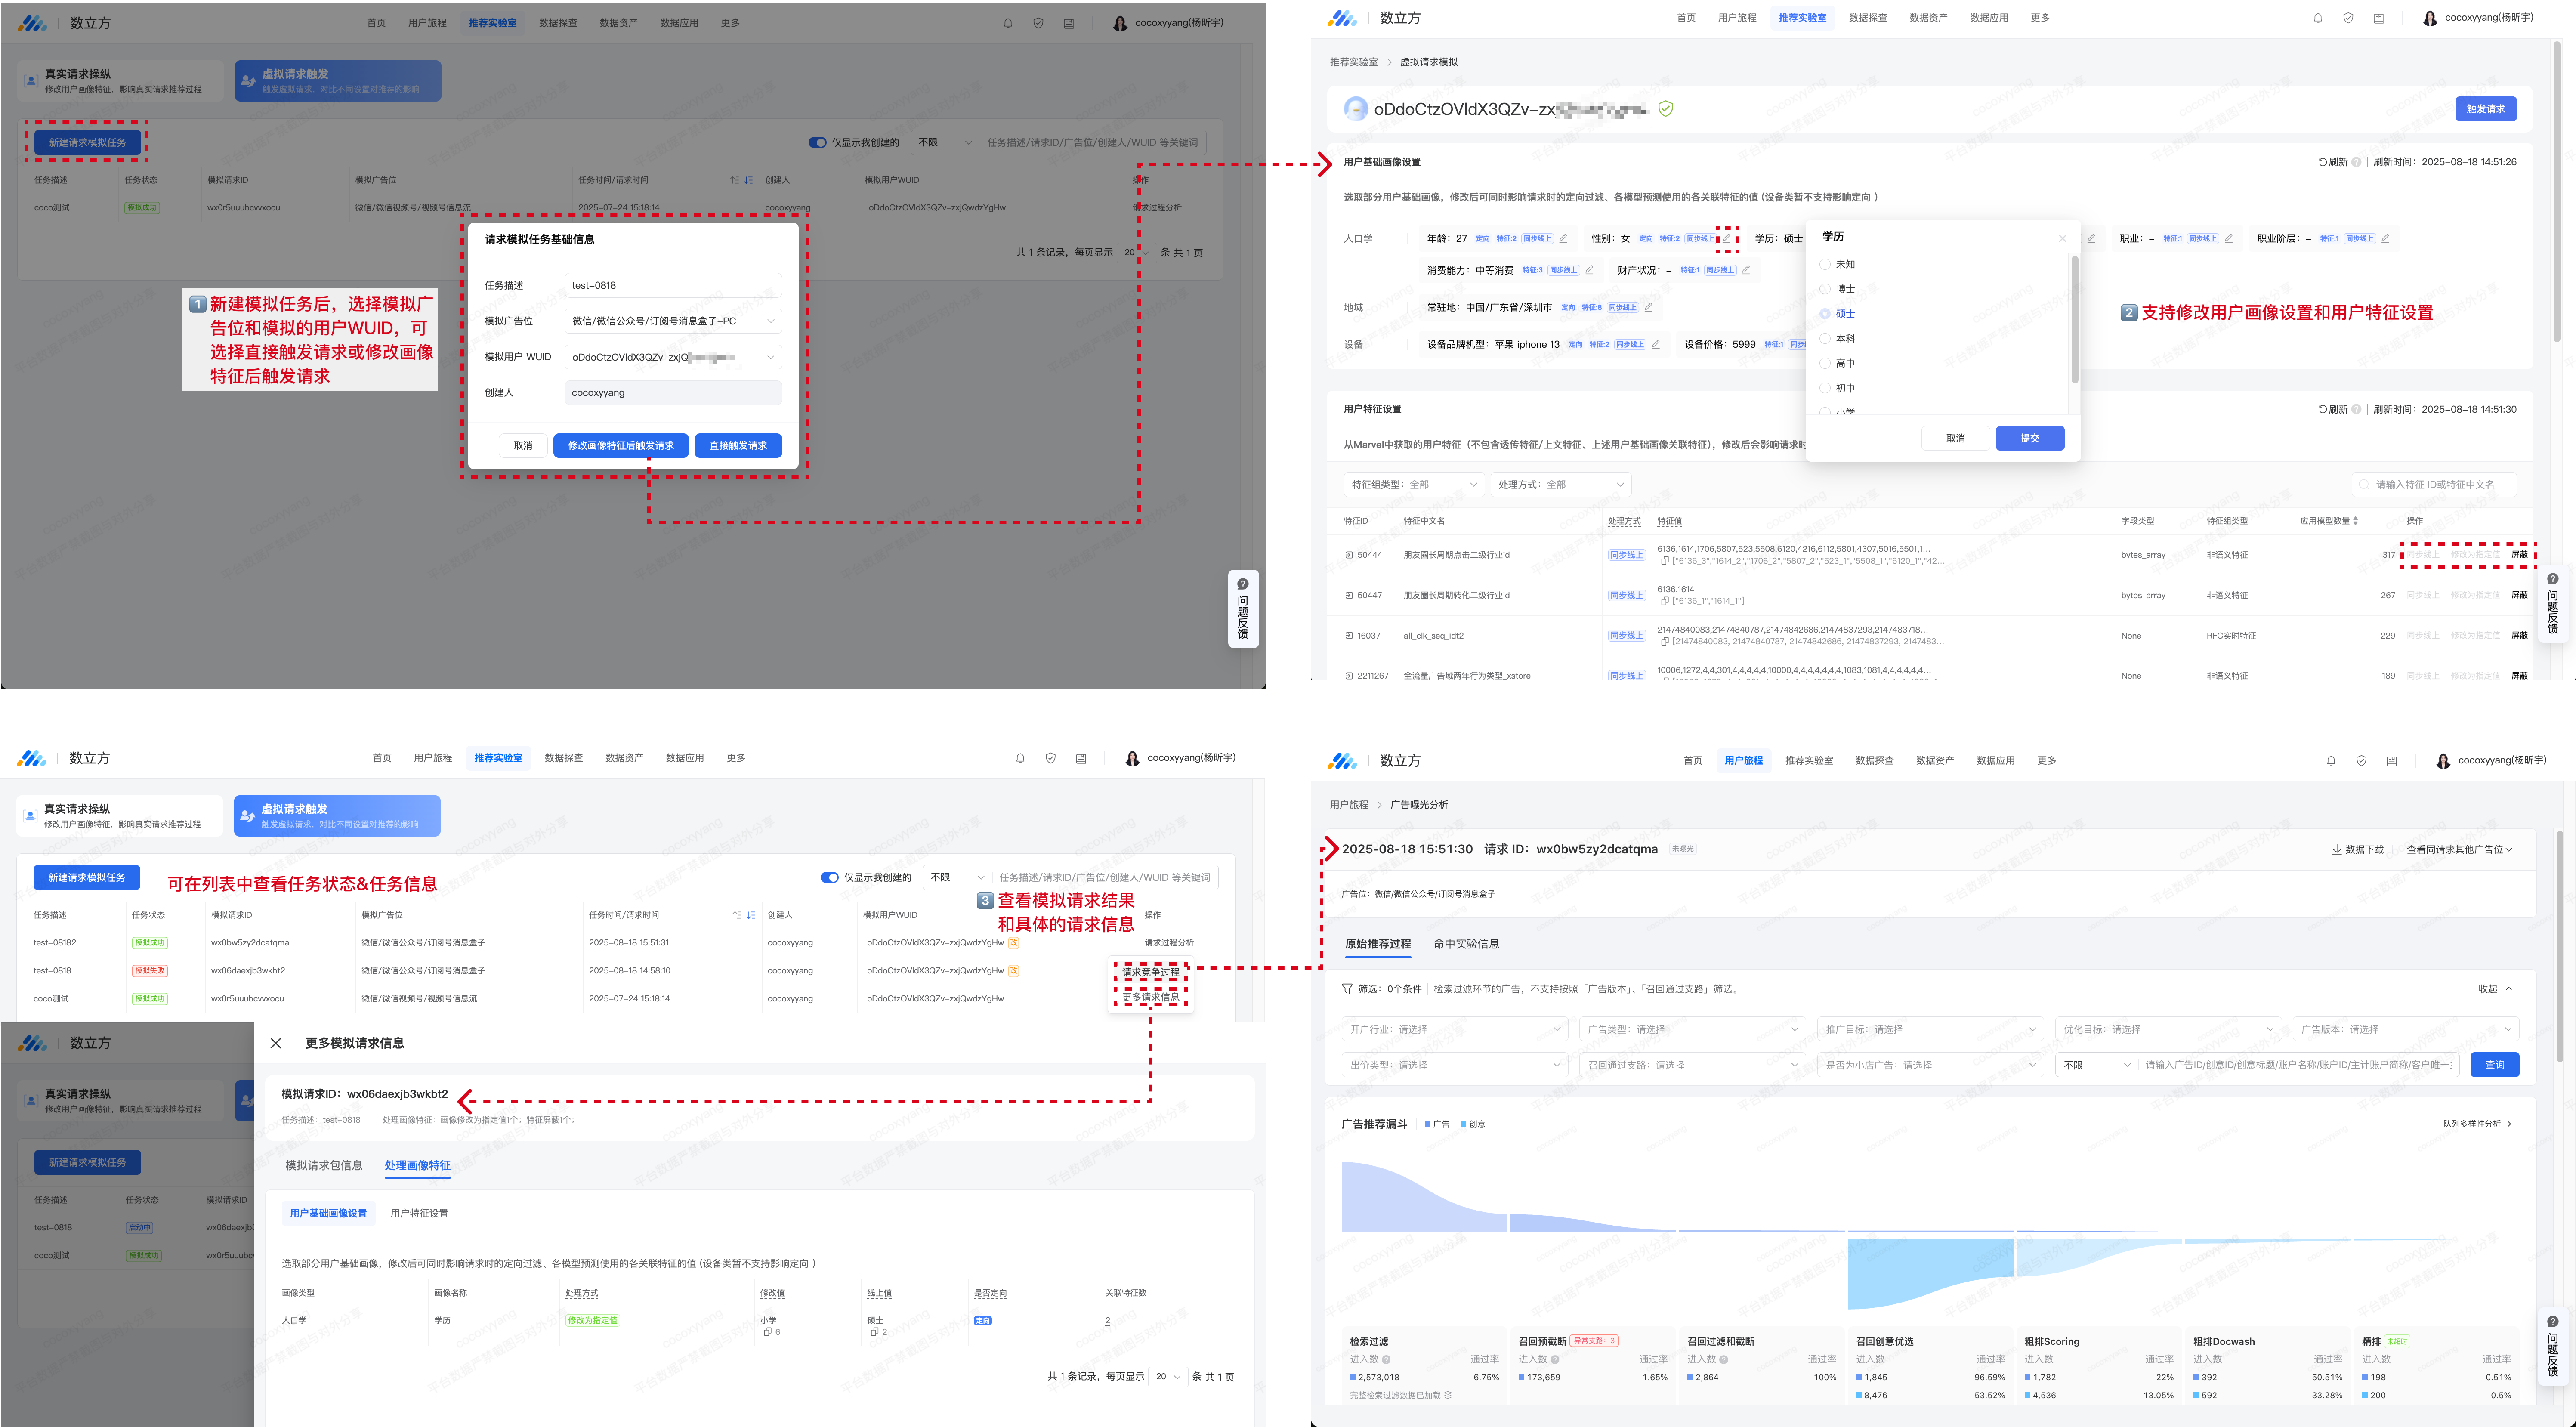Select the 博士 radio option
The image size is (2576, 1427).
tap(1825, 289)
